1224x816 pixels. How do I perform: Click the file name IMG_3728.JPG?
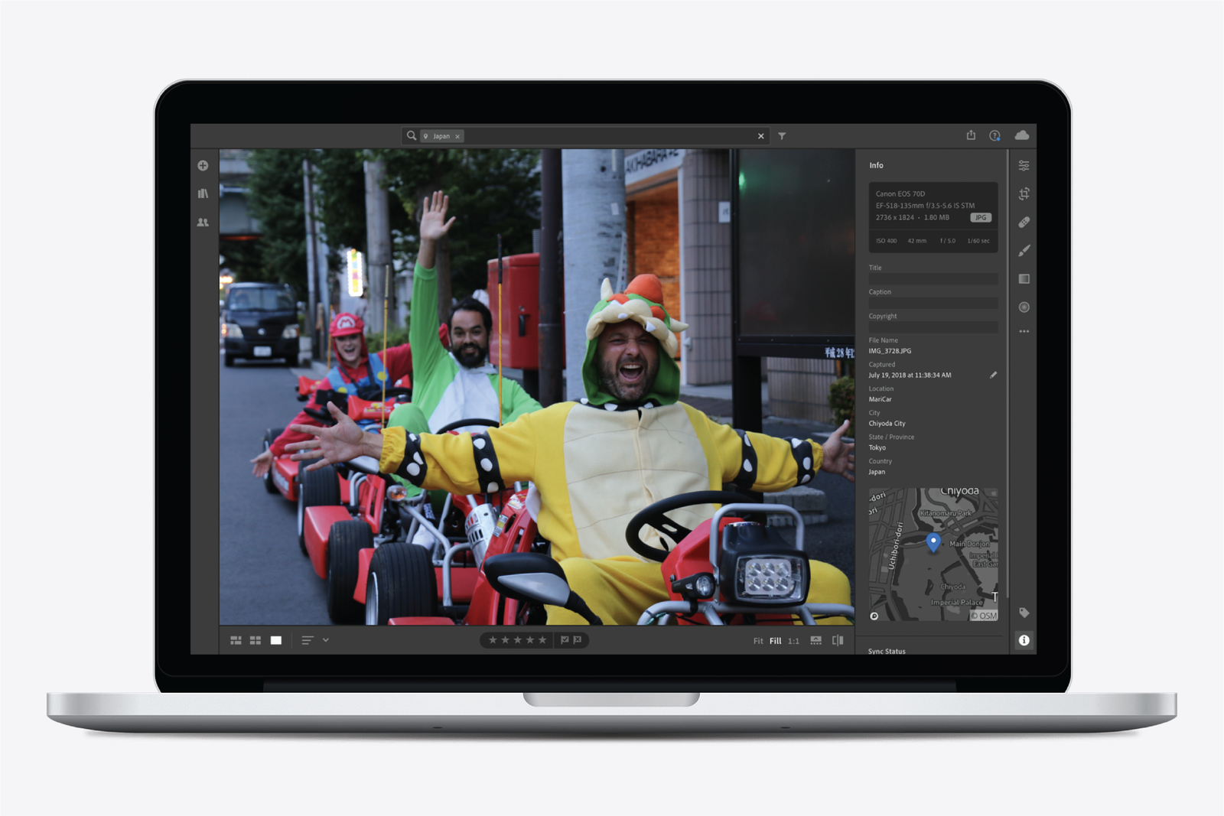890,351
